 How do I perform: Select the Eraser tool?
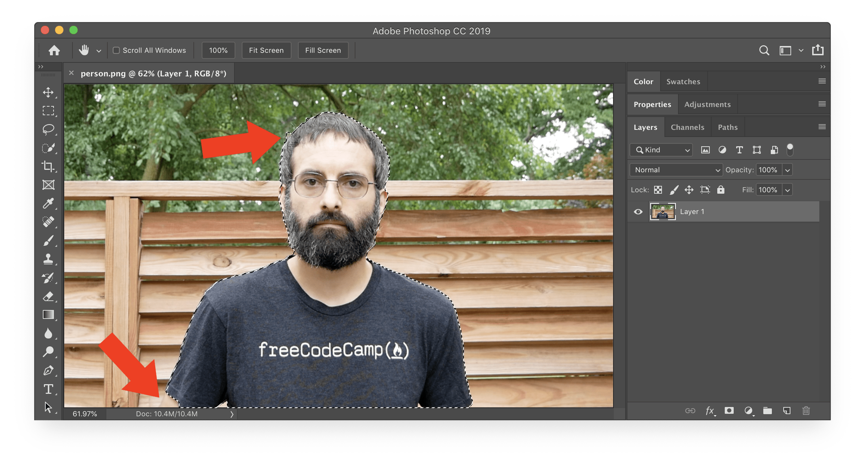tap(48, 296)
